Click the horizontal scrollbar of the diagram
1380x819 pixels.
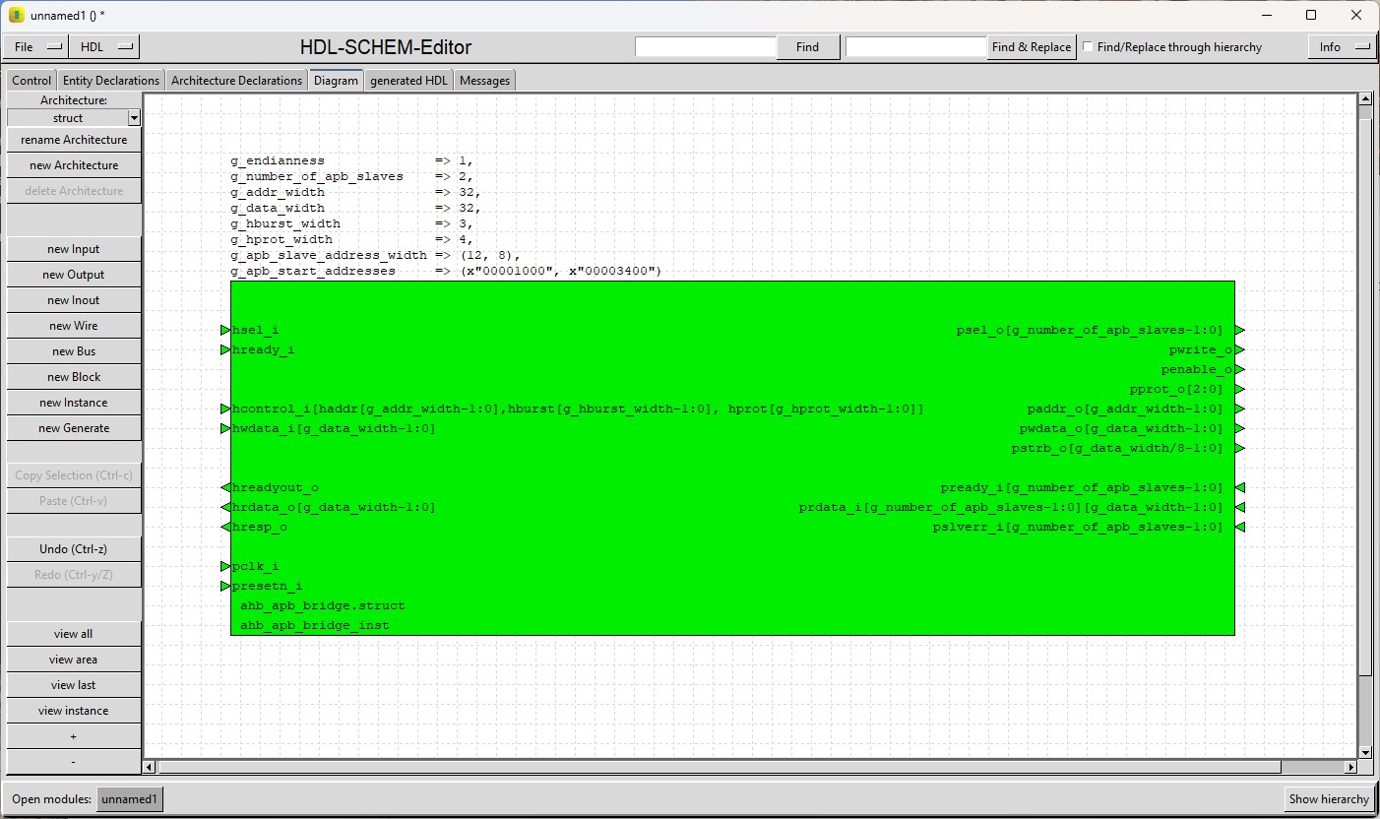[719, 767]
